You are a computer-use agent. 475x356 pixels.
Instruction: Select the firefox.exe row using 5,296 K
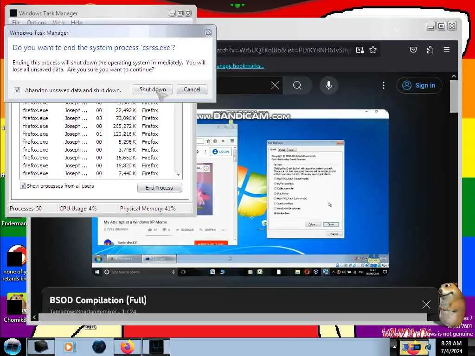pos(97,142)
